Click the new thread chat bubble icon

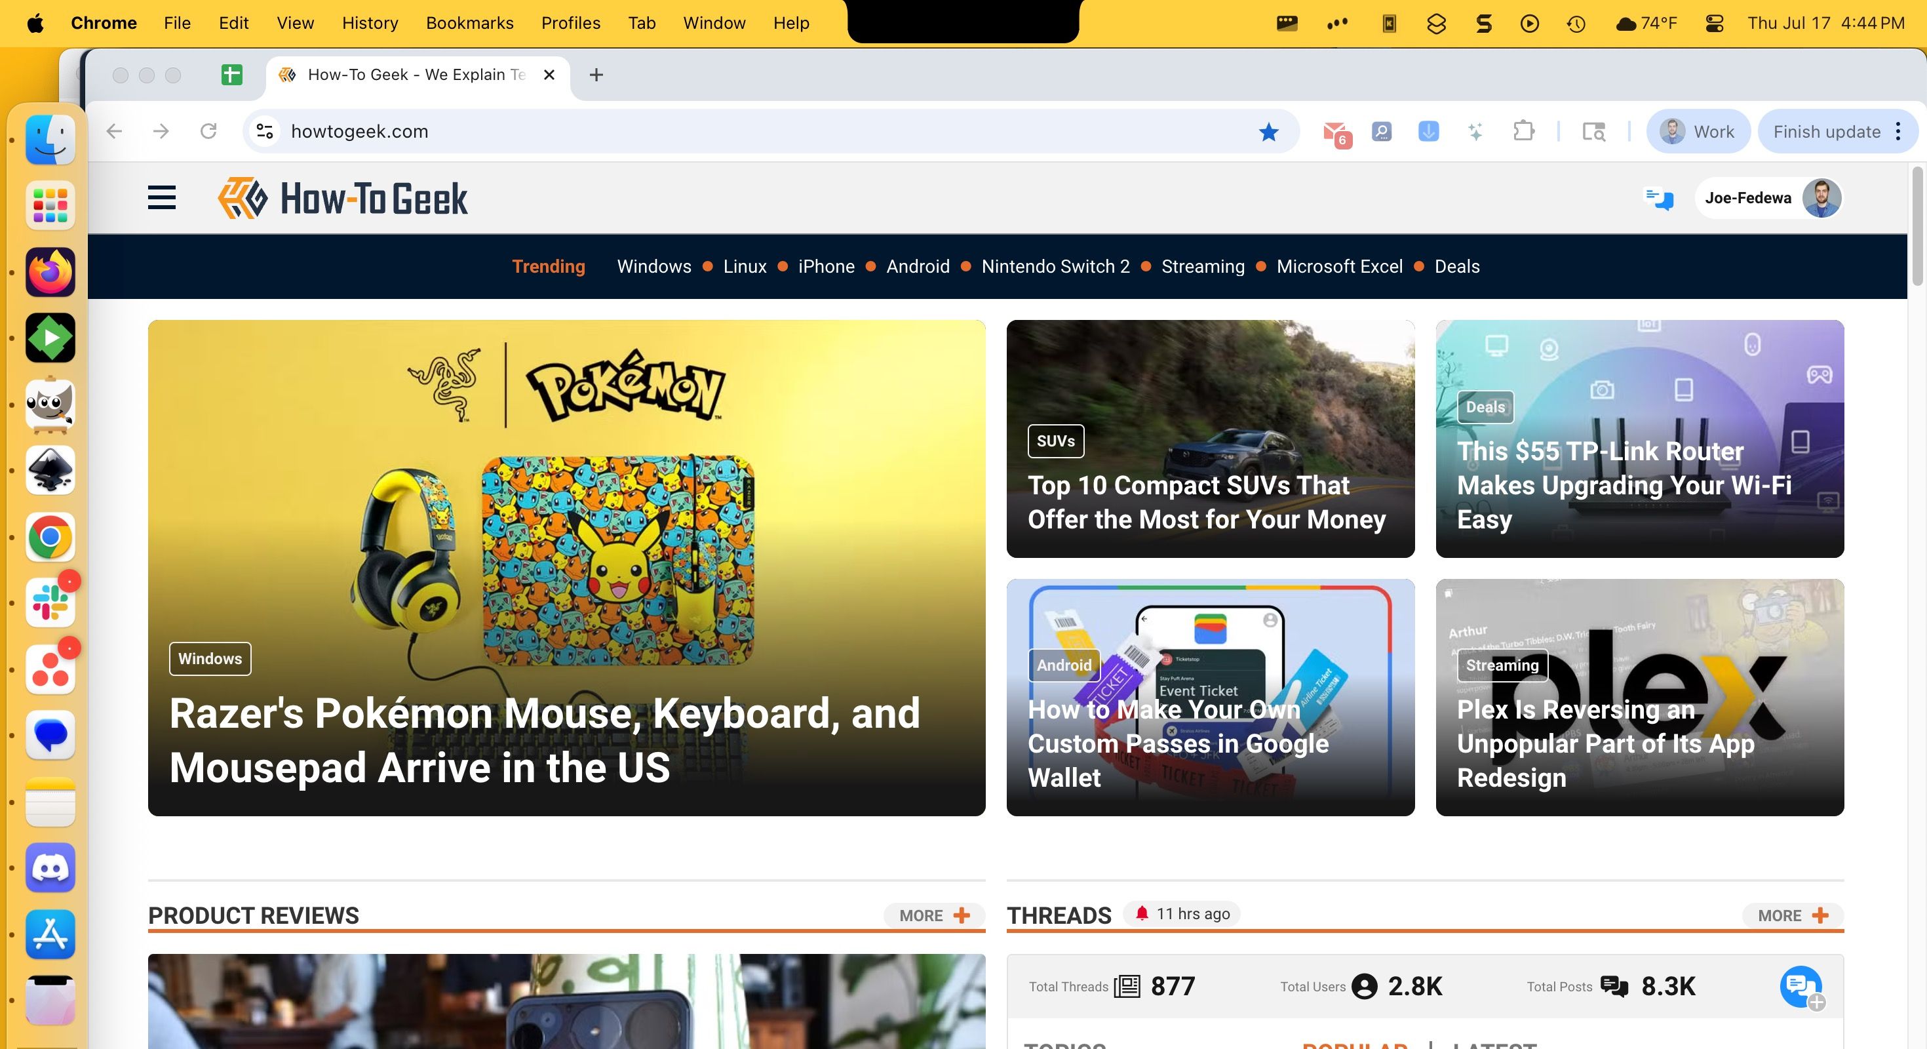tap(1802, 987)
